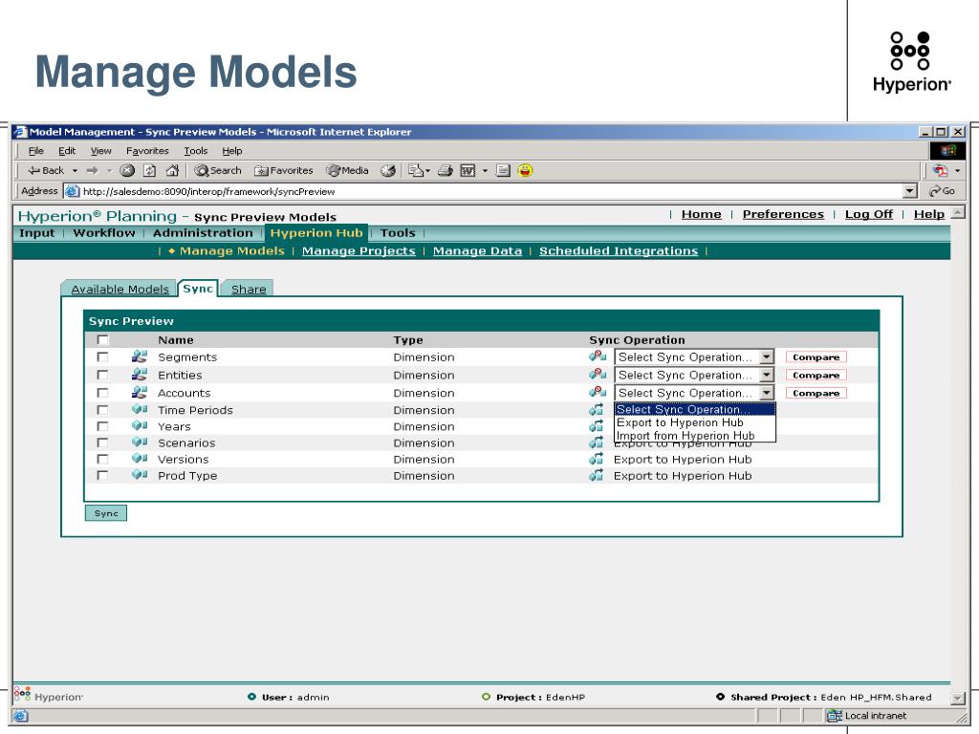The height and width of the screenshot is (734, 979).
Task: Click the Time Periods dimension icon
Action: (x=140, y=409)
